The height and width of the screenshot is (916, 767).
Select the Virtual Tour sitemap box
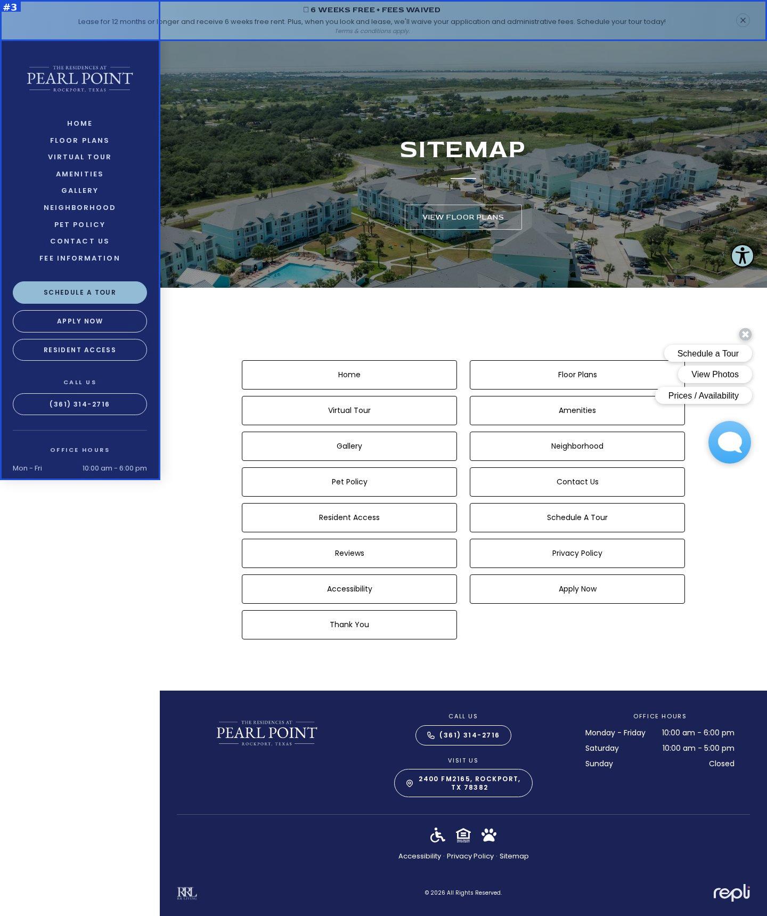(x=349, y=411)
